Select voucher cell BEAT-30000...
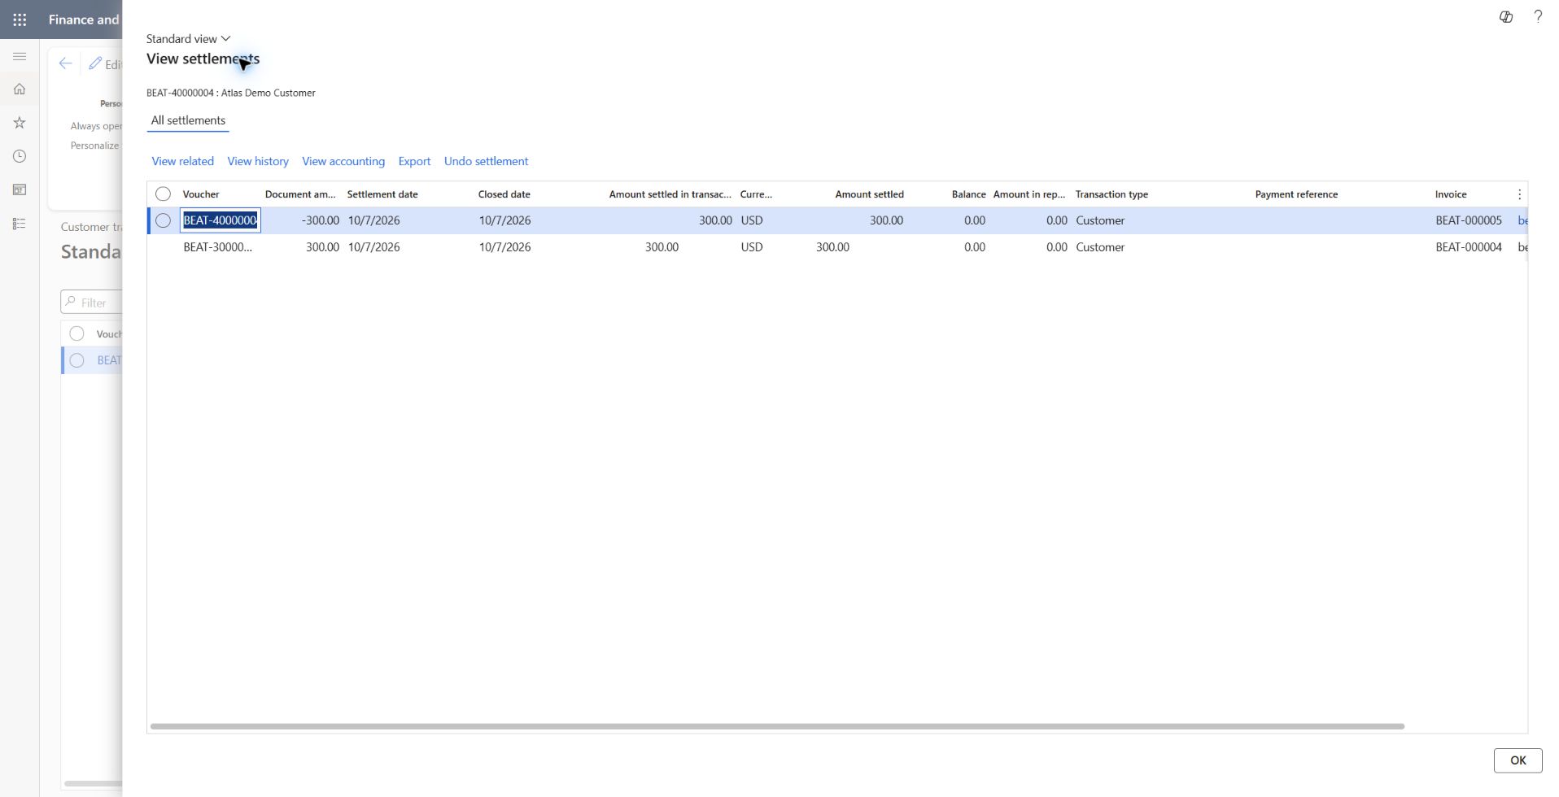 pos(218,247)
